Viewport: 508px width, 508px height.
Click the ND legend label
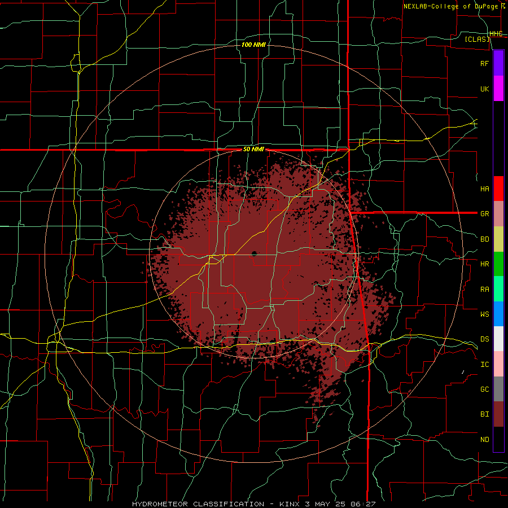(x=484, y=439)
